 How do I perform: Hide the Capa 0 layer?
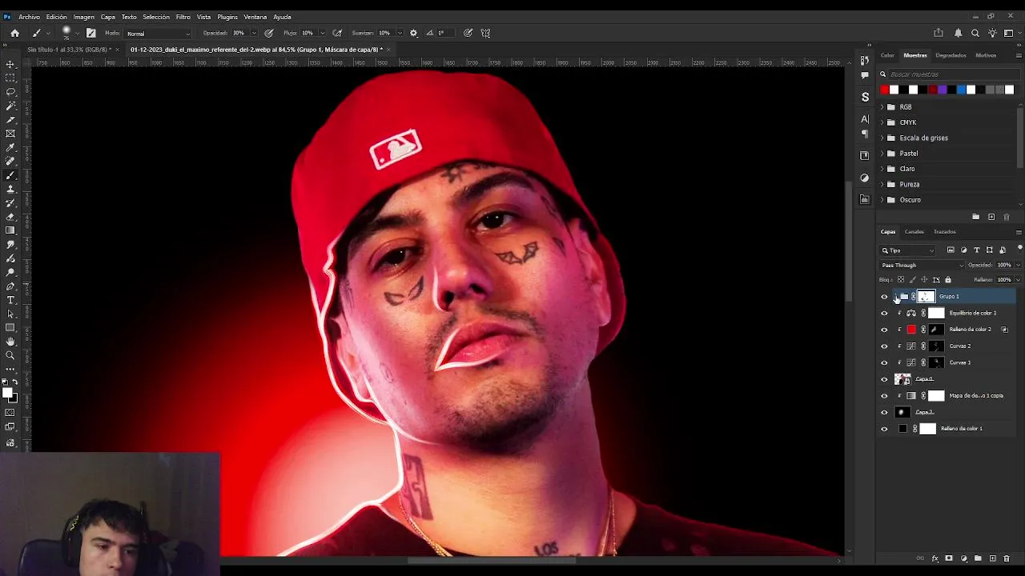point(884,379)
